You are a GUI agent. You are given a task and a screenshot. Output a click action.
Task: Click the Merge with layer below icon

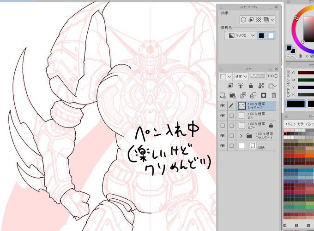pos(254,96)
